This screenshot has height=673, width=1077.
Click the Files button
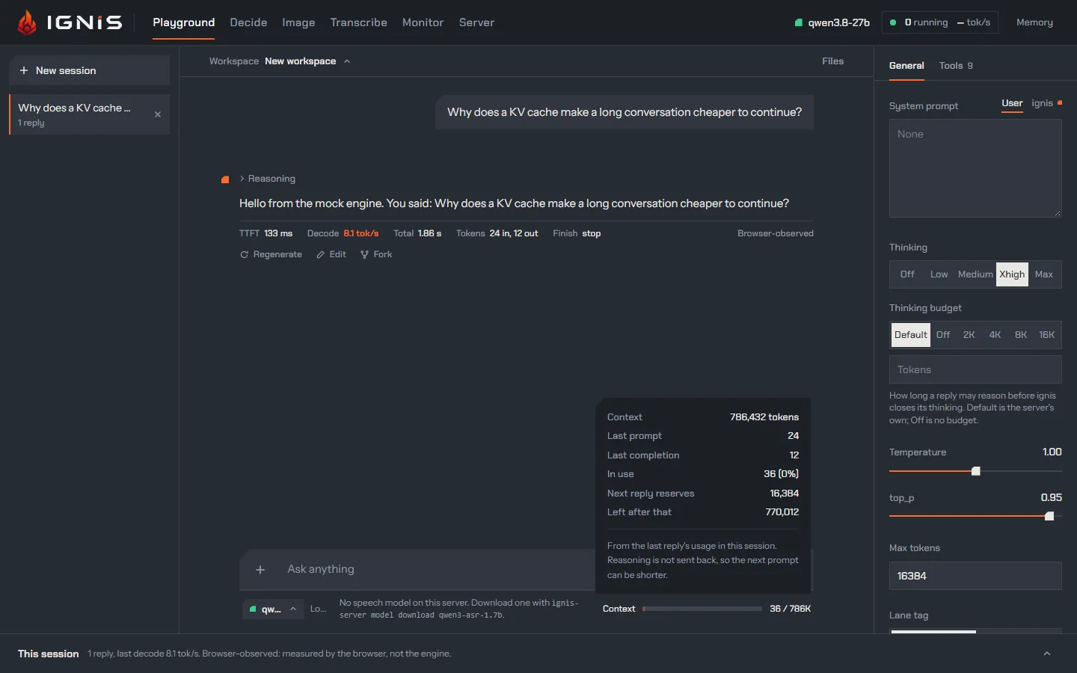[x=832, y=61]
